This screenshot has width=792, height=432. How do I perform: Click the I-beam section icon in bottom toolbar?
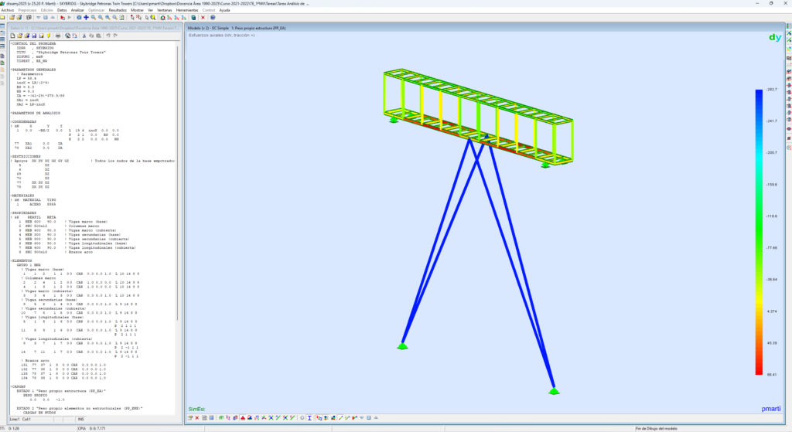[309, 418]
